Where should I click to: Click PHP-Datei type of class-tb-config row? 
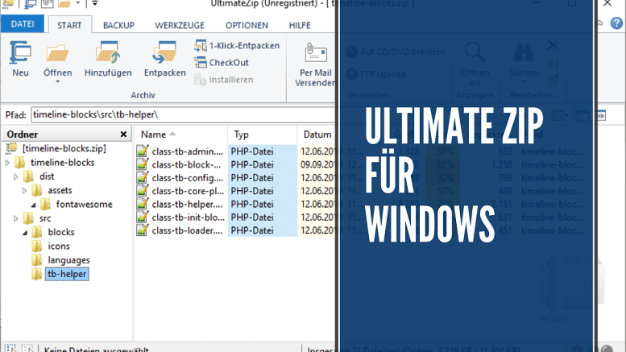click(x=252, y=178)
